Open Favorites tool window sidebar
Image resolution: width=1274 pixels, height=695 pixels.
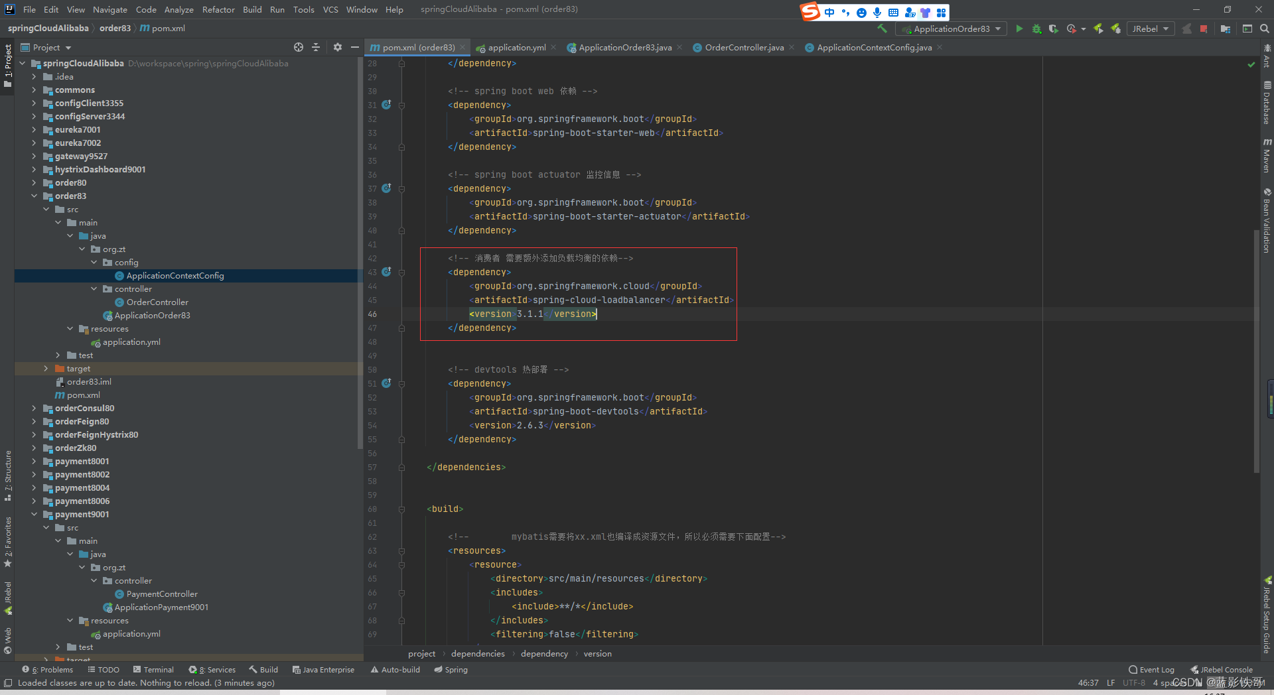[x=8, y=542]
